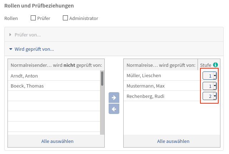229x154 pixels.
Task: Move selection right with arrow button
Action: click(x=114, y=98)
